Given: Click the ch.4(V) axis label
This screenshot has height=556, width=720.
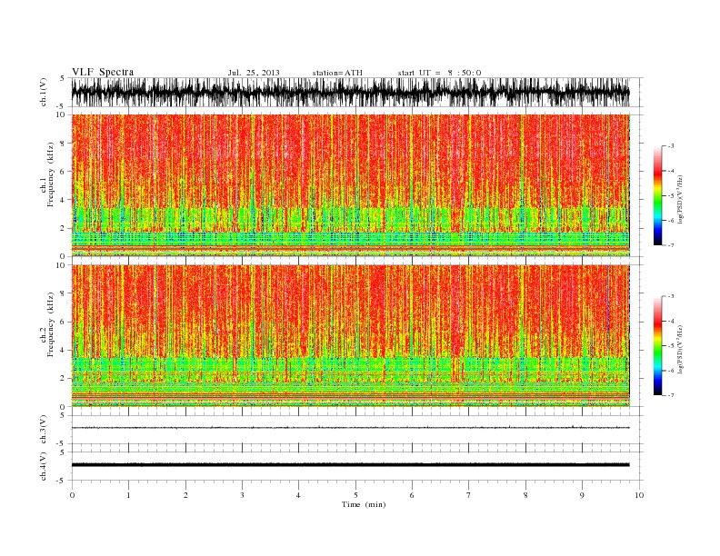Looking at the screenshot, I should pos(44,466).
